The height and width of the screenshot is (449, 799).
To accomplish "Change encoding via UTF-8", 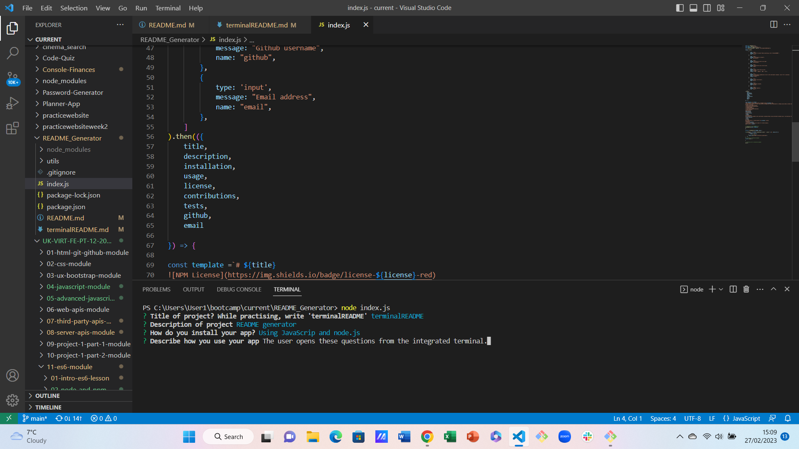I will pyautogui.click(x=692, y=418).
